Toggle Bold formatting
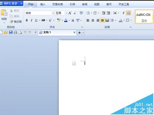The height and width of the screenshot is (115, 154). coord(27,20)
